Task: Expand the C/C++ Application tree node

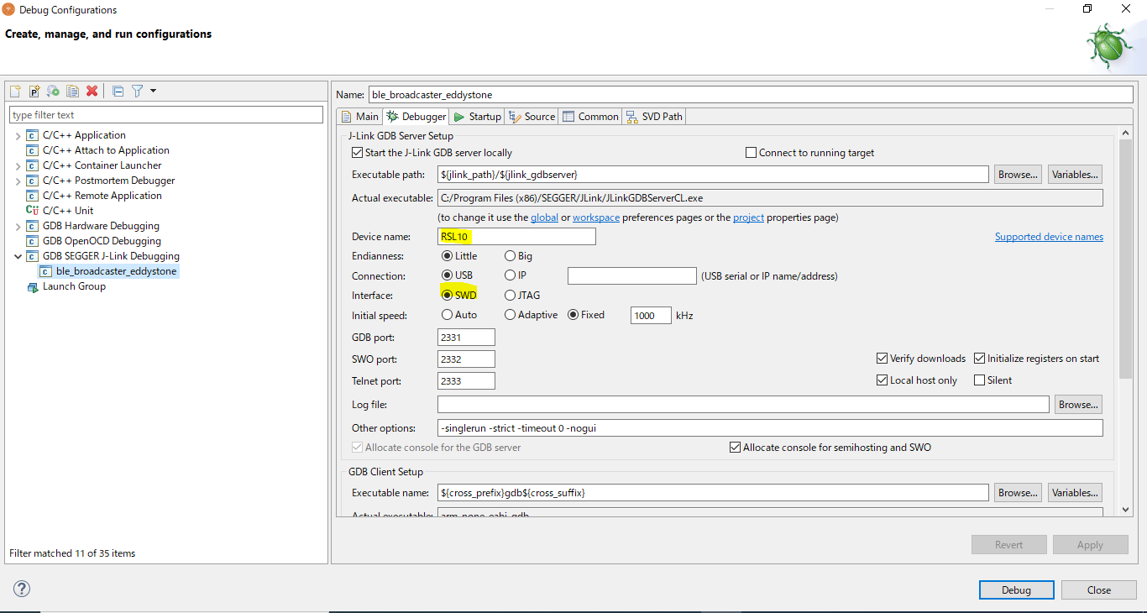Action: point(18,135)
